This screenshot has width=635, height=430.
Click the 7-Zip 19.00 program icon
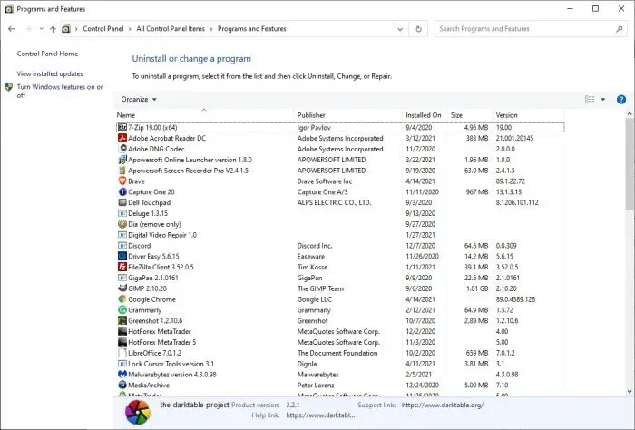122,127
